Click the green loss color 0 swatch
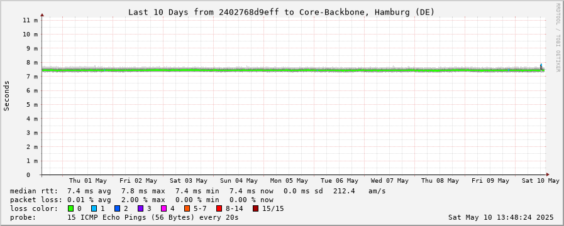 point(70,208)
